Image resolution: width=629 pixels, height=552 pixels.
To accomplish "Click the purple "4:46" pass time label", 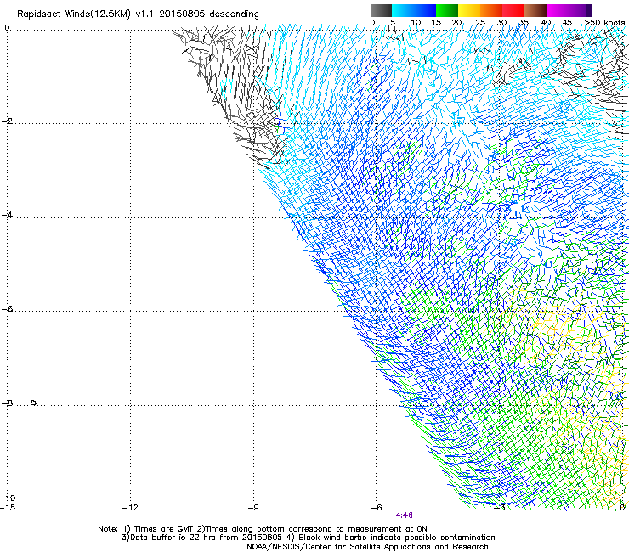I will (405, 515).
